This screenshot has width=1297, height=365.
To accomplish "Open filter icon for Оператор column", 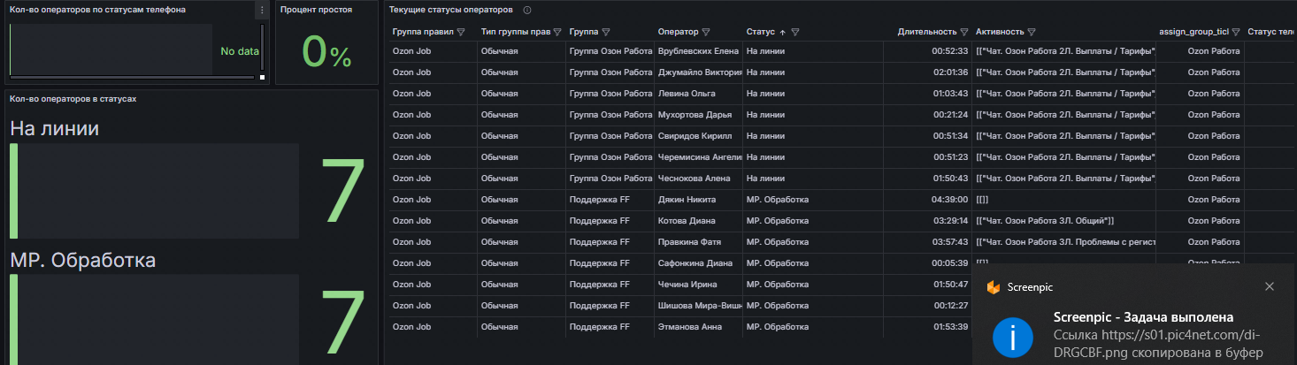I will pyautogui.click(x=707, y=32).
